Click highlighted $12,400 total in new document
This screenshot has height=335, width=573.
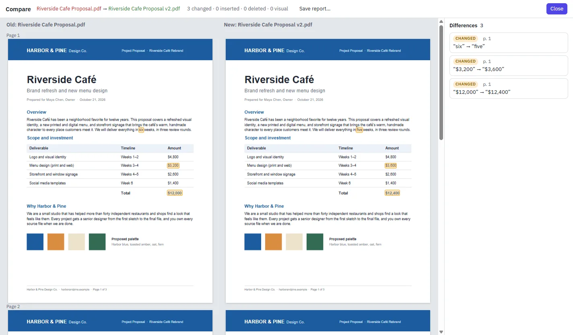[392, 193]
